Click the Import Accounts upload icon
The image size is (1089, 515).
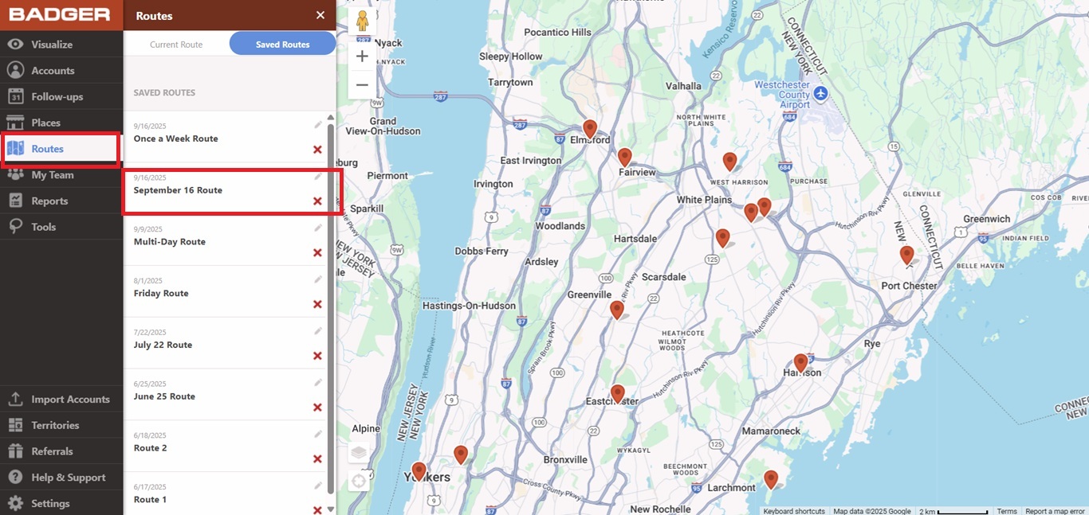pos(15,399)
